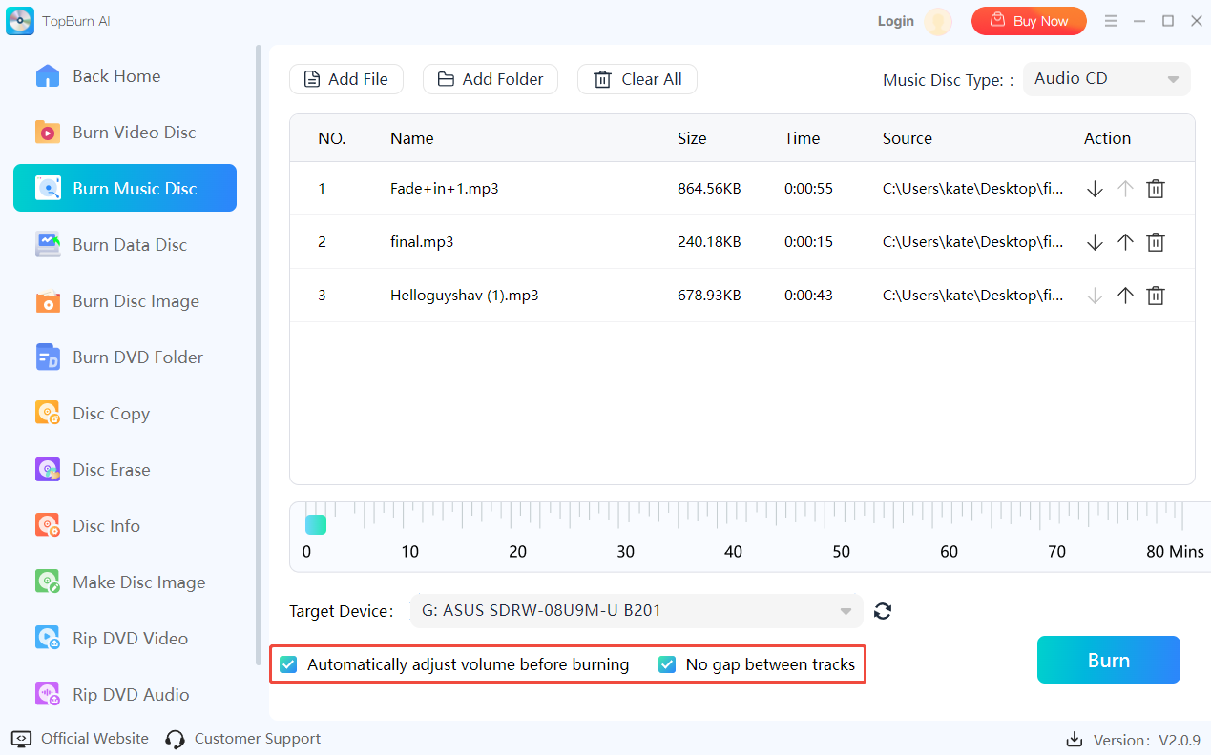Go to Make Disc Image

[138, 582]
